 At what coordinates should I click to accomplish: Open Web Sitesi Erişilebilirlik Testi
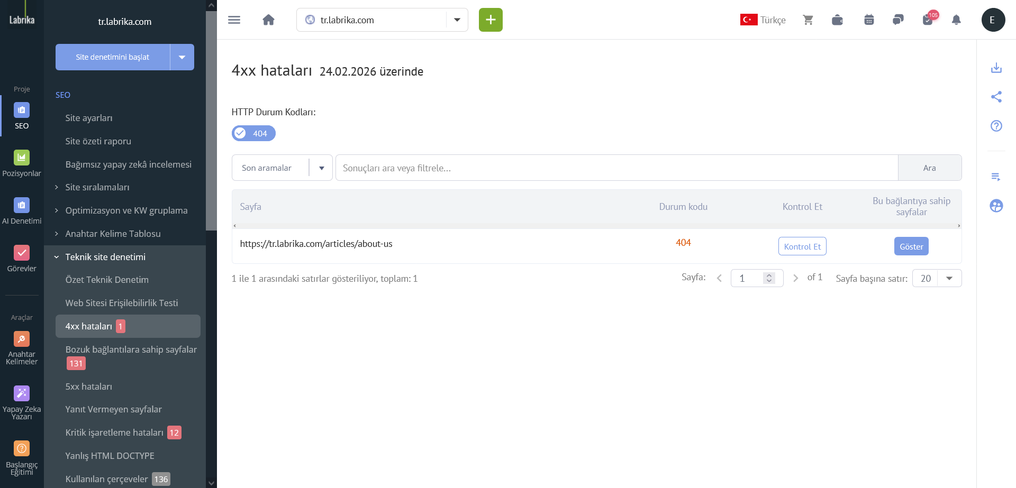[x=122, y=303]
